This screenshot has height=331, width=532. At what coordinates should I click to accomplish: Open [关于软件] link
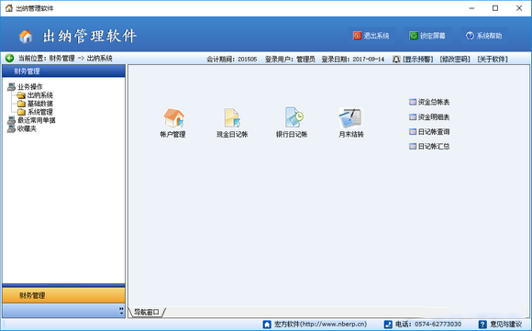click(x=493, y=60)
